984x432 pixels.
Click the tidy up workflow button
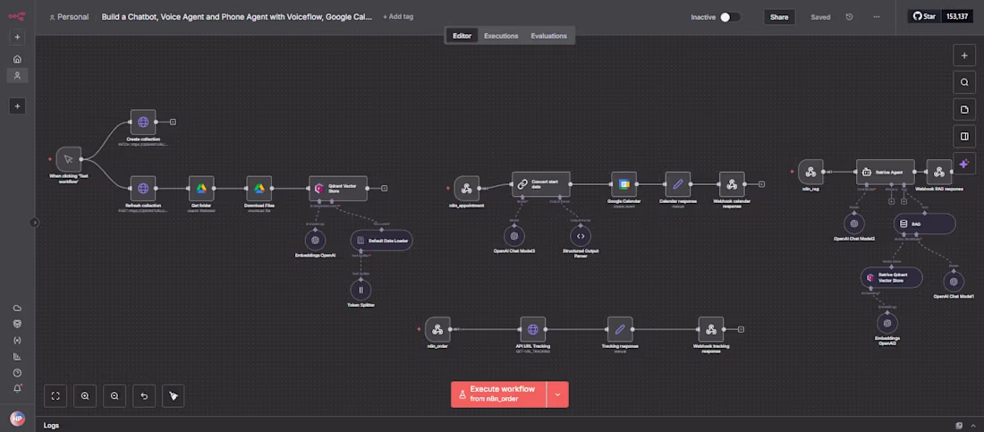click(174, 395)
